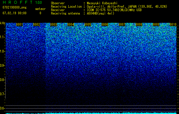Click time marker 0002
The width and height of the screenshot is (179, 114).
point(36,25)
